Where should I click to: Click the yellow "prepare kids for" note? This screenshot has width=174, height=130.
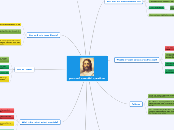(x=7, y=124)
